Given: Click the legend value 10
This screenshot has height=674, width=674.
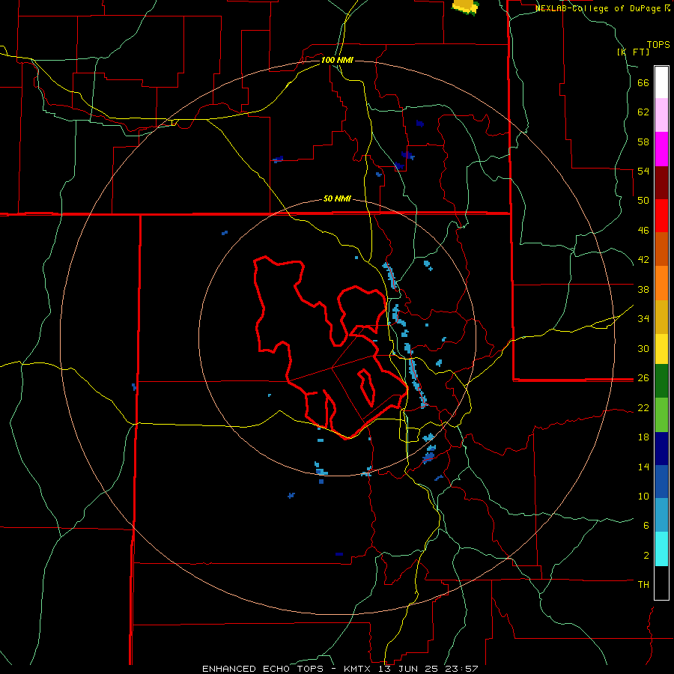Looking at the screenshot, I should pyautogui.click(x=643, y=497).
